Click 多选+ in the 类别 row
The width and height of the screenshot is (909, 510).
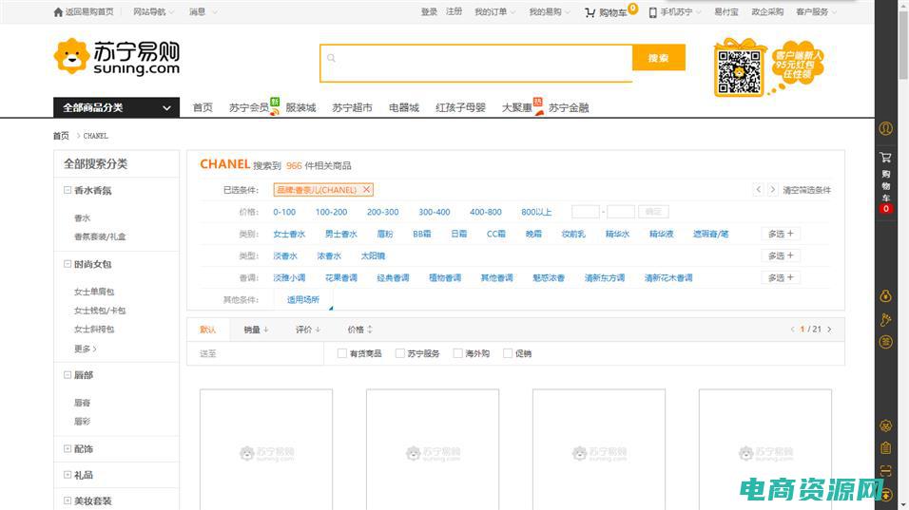(x=781, y=234)
